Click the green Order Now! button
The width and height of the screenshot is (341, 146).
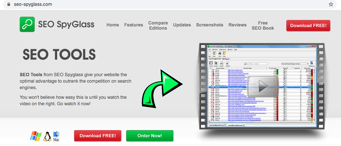point(149,136)
